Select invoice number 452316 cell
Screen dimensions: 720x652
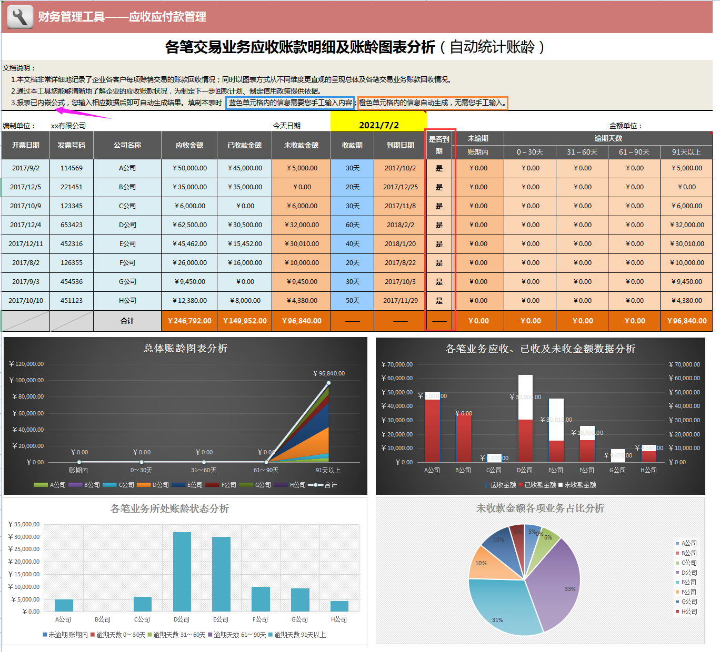point(72,244)
